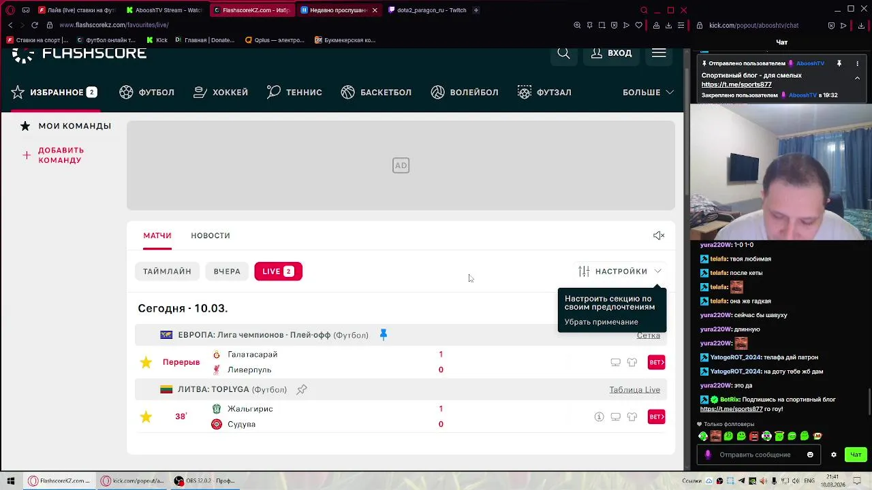872x490 pixels.
Task: Click the ВХОД login button
Action: click(611, 53)
